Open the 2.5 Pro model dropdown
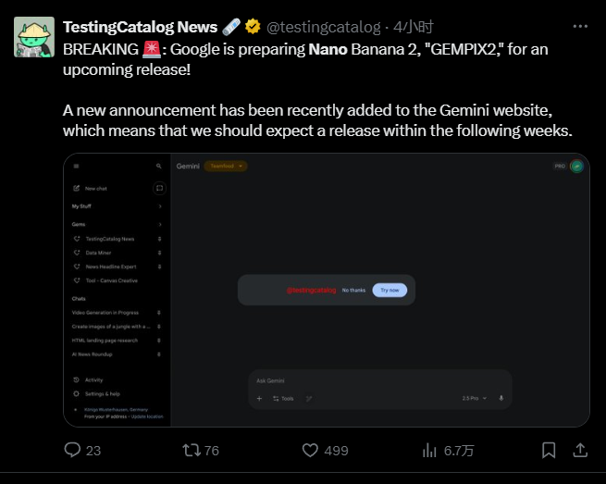This screenshot has height=484, width=606. coord(472,398)
